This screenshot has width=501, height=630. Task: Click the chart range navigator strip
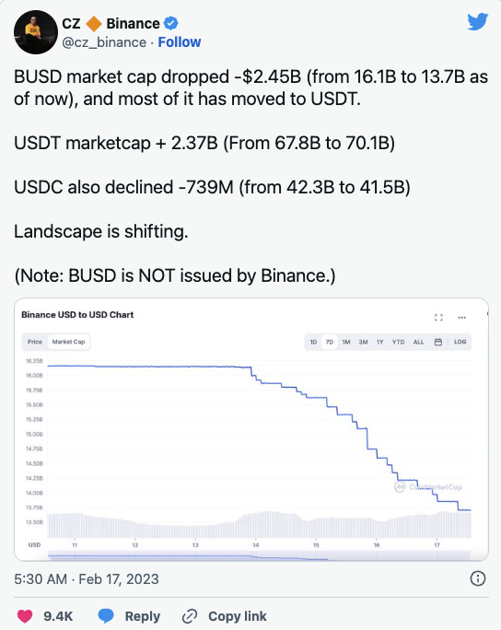click(259, 555)
